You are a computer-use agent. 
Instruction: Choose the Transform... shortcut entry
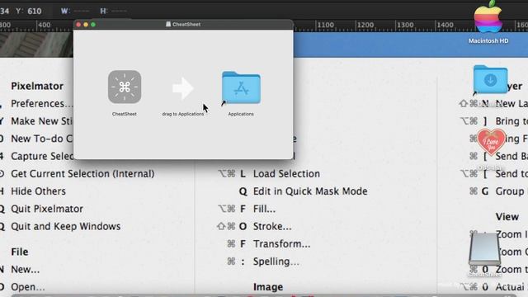coord(282,244)
